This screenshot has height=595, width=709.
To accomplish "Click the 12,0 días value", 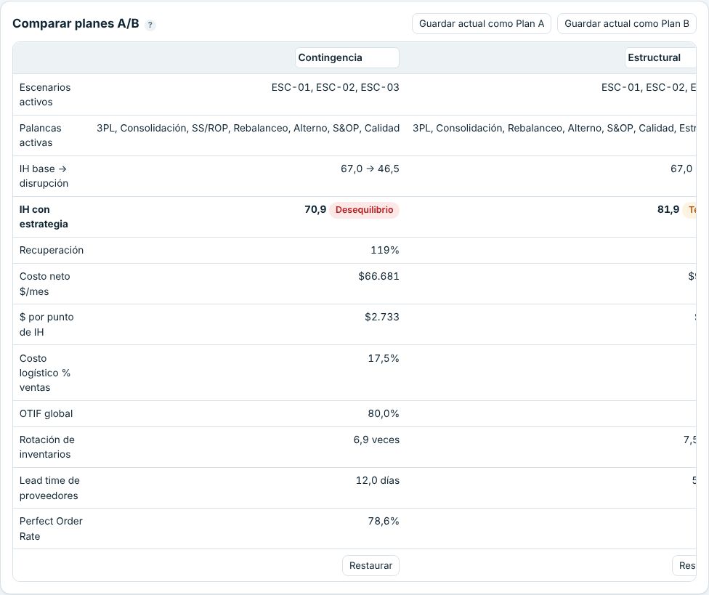I will (378, 481).
